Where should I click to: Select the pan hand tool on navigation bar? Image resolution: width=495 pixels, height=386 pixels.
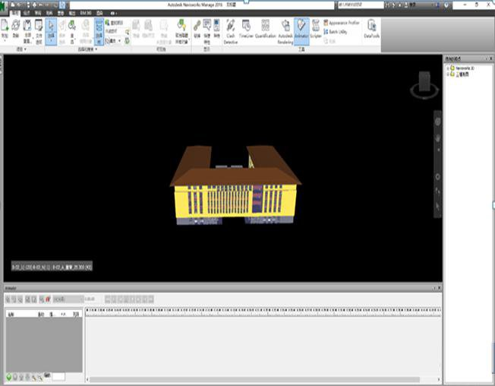click(437, 138)
